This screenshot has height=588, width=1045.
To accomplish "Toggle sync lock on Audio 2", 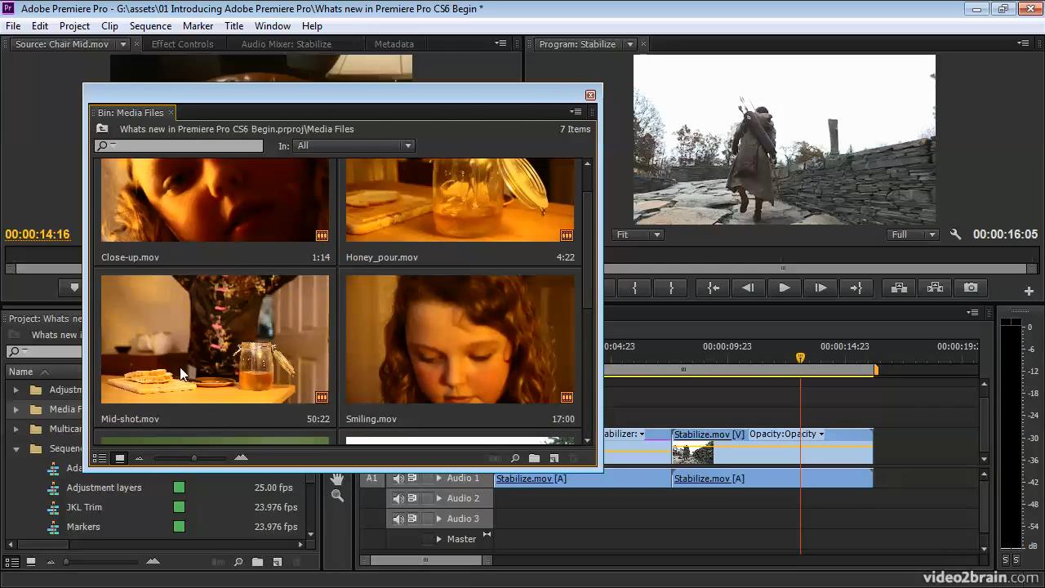I will click(x=412, y=498).
